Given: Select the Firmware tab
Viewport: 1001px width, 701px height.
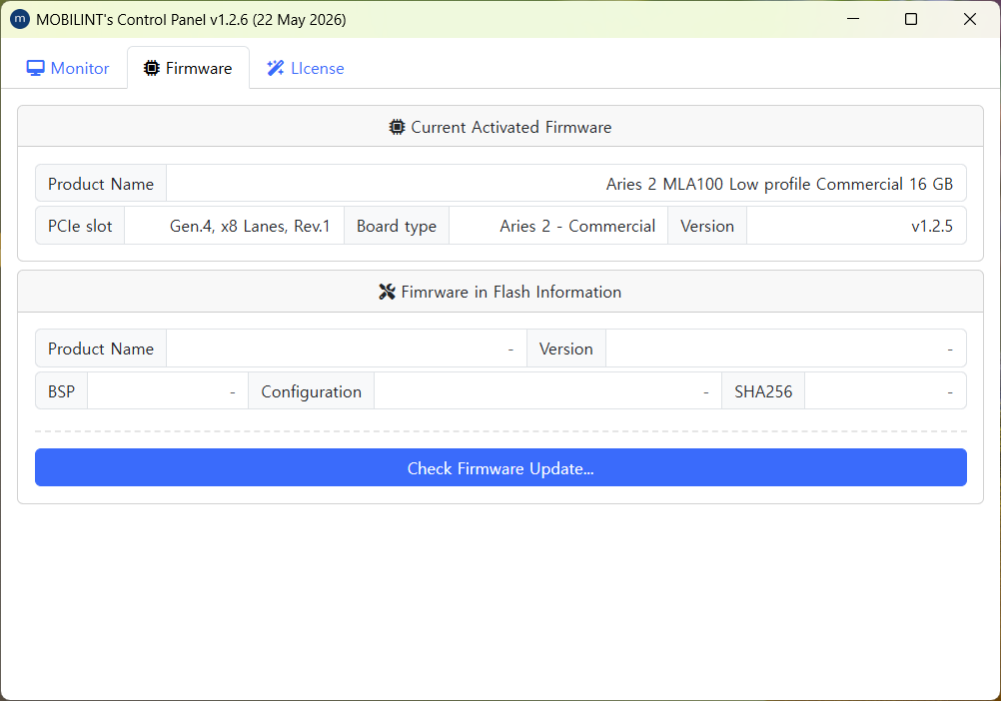Looking at the screenshot, I should pos(189,68).
